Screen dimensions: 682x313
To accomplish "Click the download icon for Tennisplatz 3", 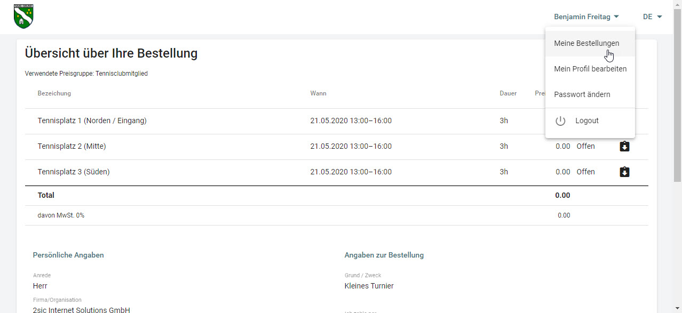I will (624, 172).
